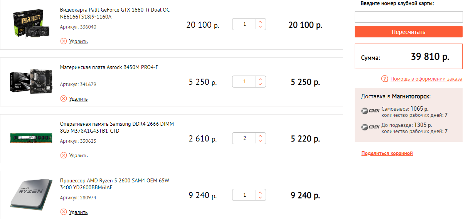This screenshot has width=463, height=219.
Task: Decrease quantity of AMD Ryzen 5 processor
Action: [260, 198]
